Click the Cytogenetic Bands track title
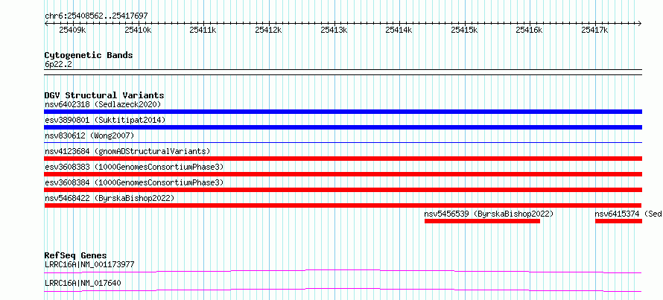Image resolution: width=663 pixels, height=300 pixels. point(89,55)
